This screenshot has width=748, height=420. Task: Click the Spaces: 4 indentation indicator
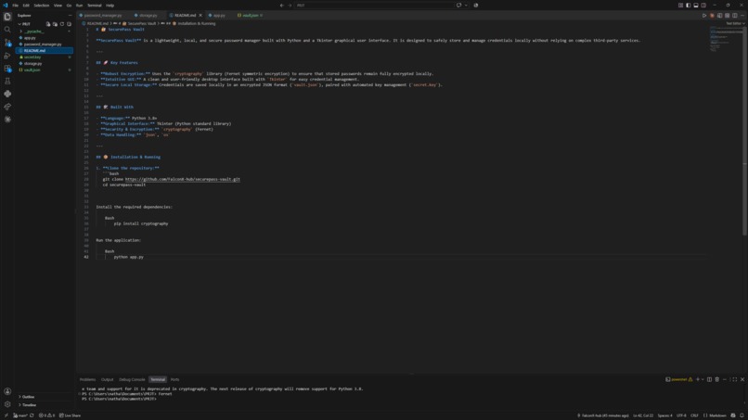tap(664, 415)
